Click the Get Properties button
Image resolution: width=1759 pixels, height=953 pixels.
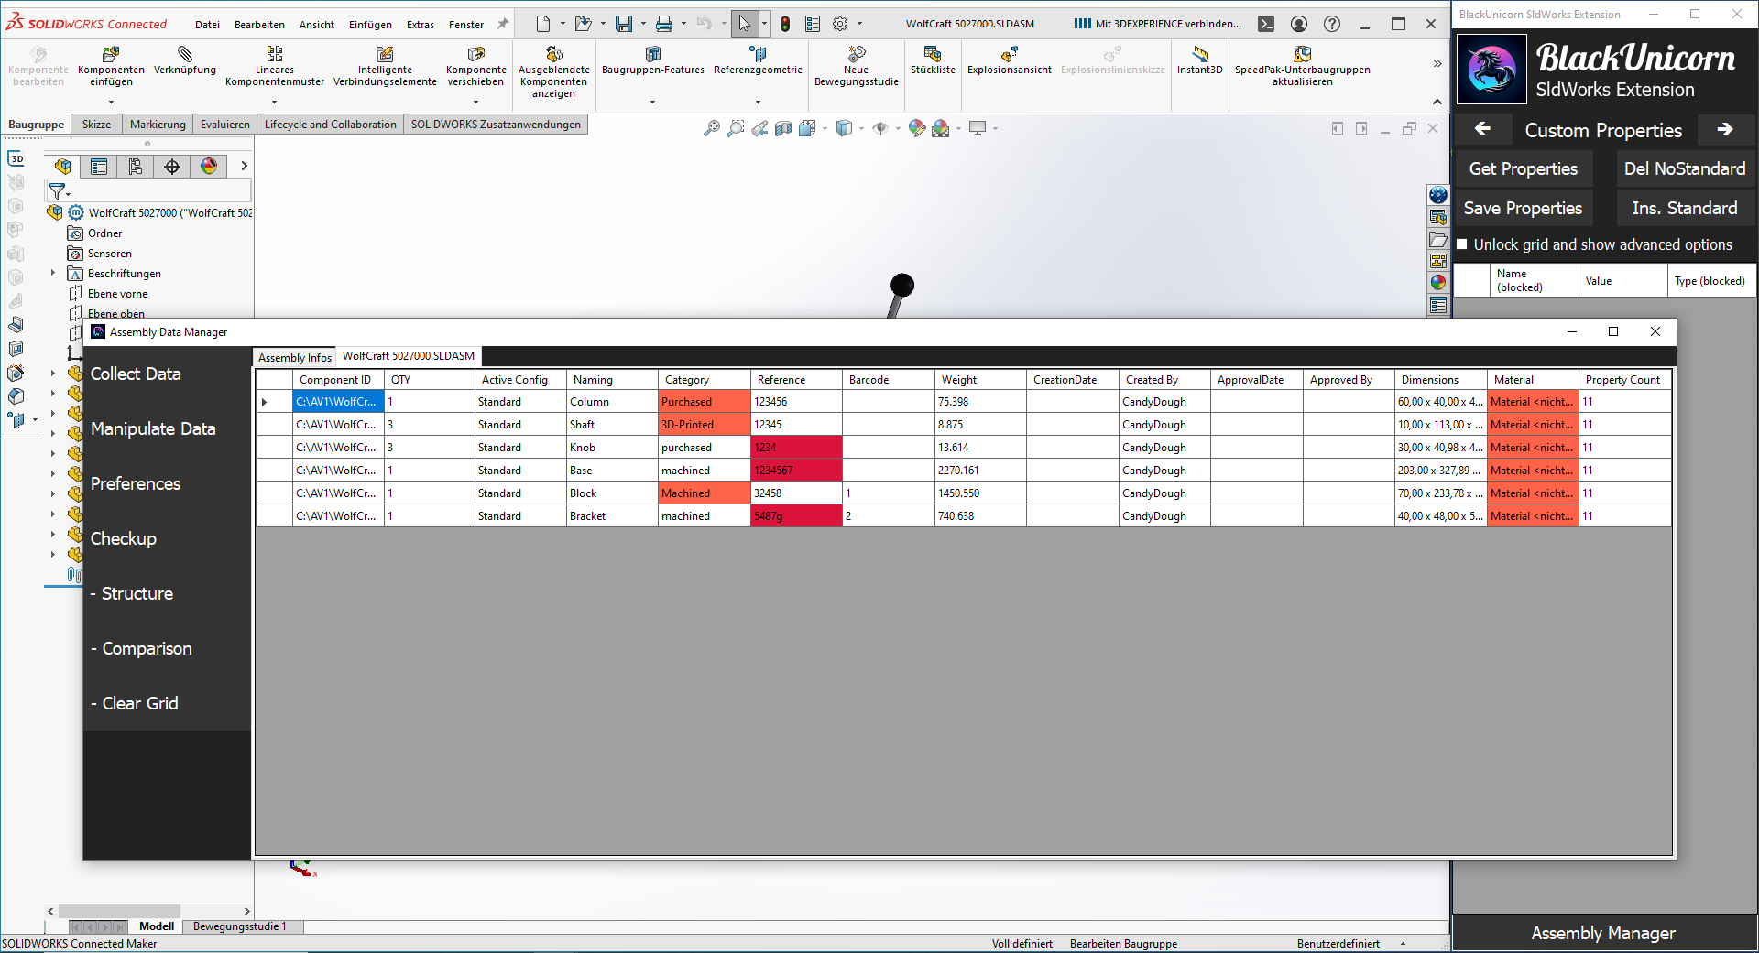tap(1523, 169)
